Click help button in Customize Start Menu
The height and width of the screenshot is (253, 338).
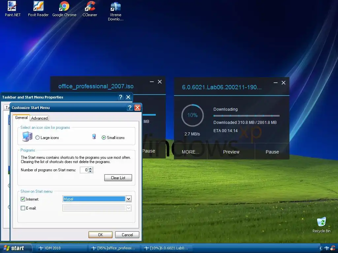click(130, 108)
